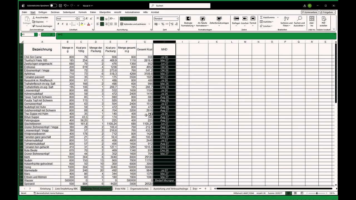
Task: Click the increase indent icon
Action: (x=115, y=24)
